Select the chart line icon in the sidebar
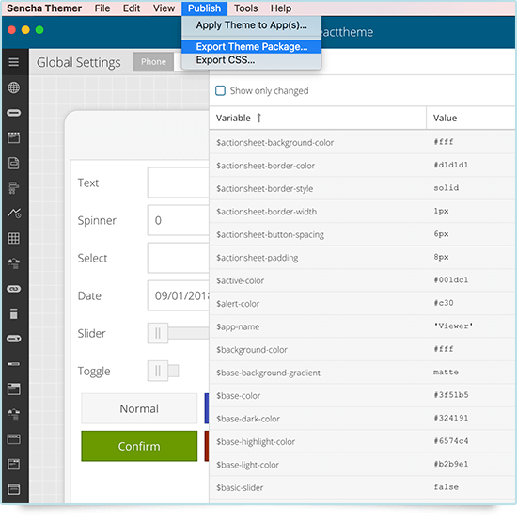The image size is (517, 524). click(x=14, y=213)
